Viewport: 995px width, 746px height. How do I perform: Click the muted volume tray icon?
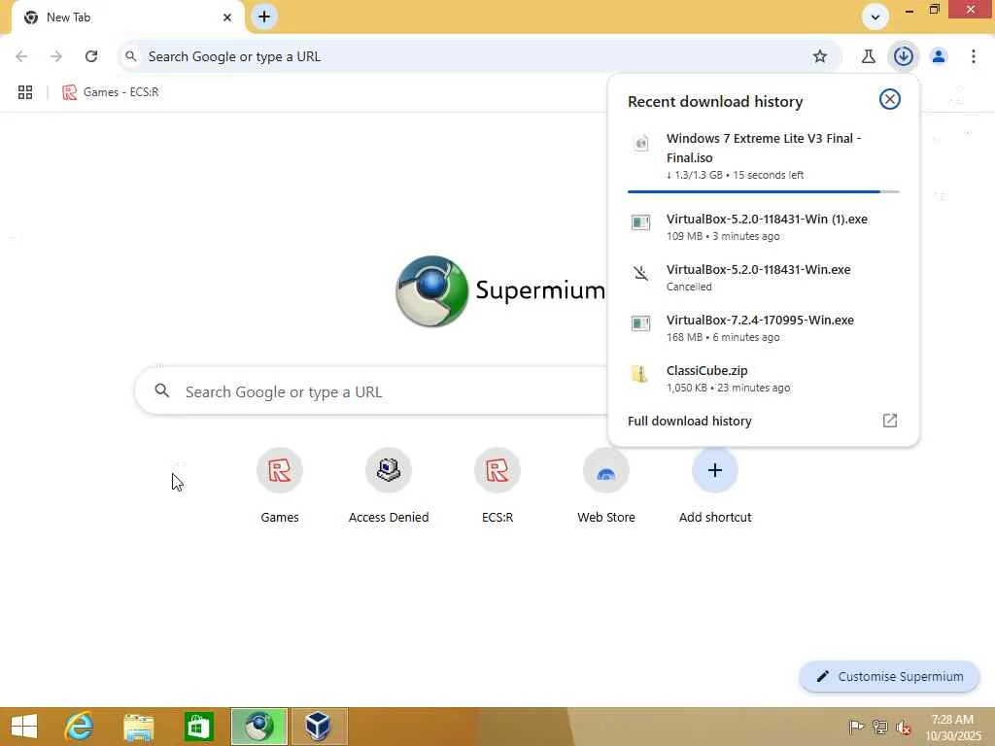point(903,727)
